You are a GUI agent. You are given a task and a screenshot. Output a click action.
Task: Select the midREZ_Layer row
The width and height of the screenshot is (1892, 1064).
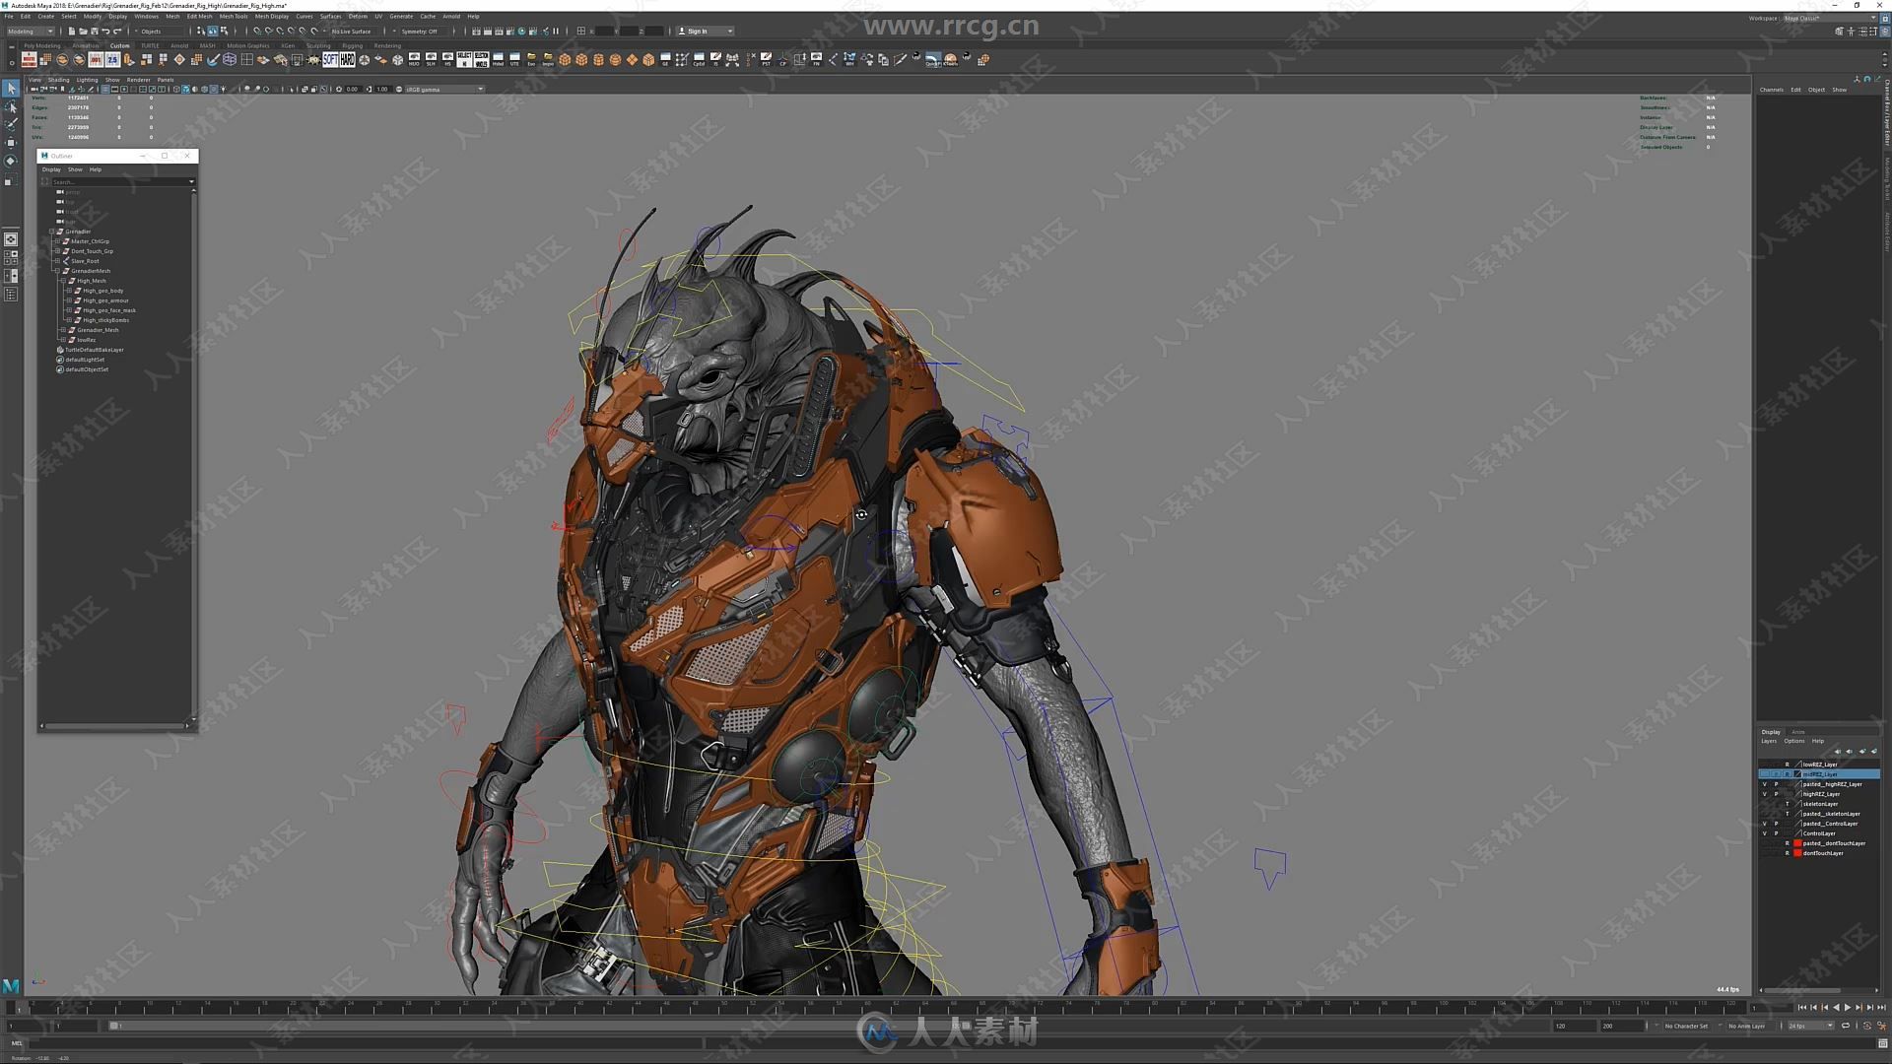point(1819,774)
